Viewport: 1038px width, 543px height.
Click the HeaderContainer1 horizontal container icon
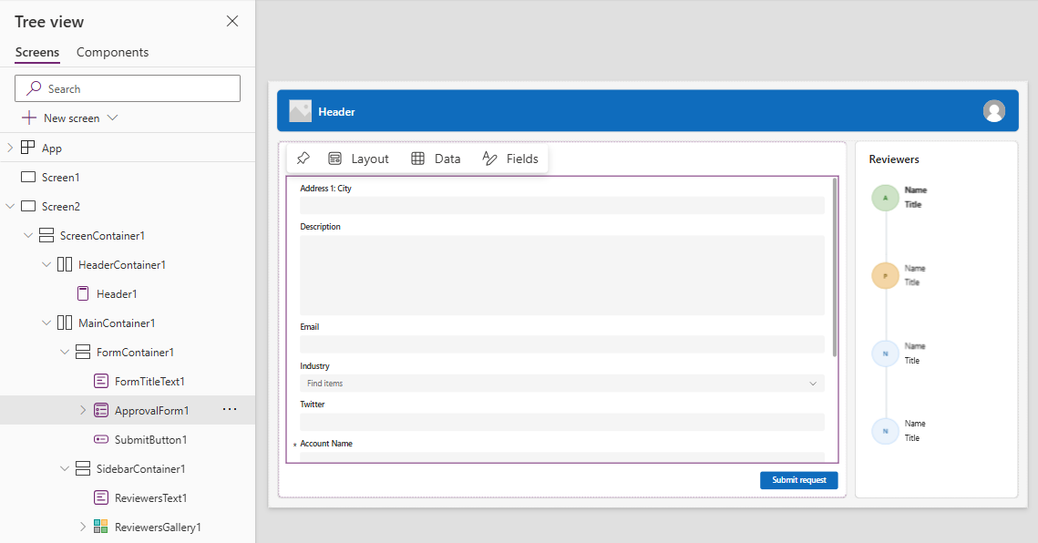[x=65, y=264]
